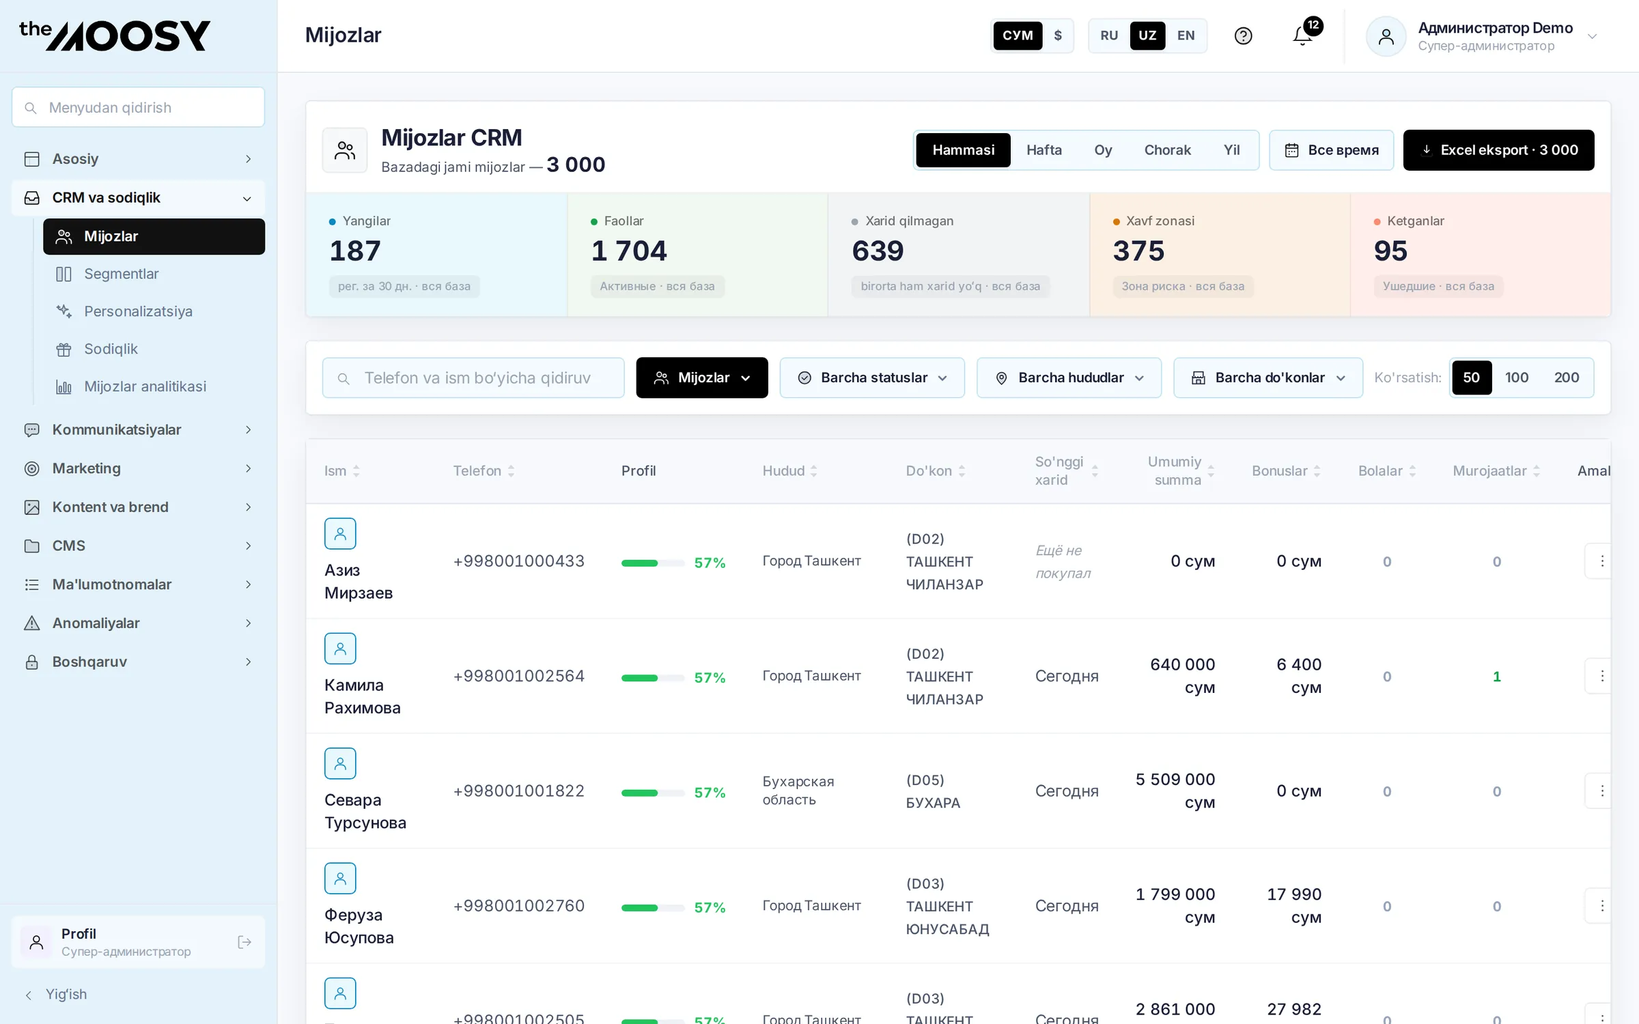Filter by the Xavf zonasi card

pyautogui.click(x=1220, y=255)
